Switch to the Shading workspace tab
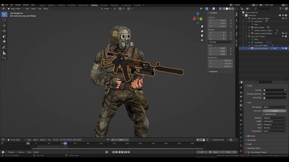The image size is (289, 162). (94, 5)
